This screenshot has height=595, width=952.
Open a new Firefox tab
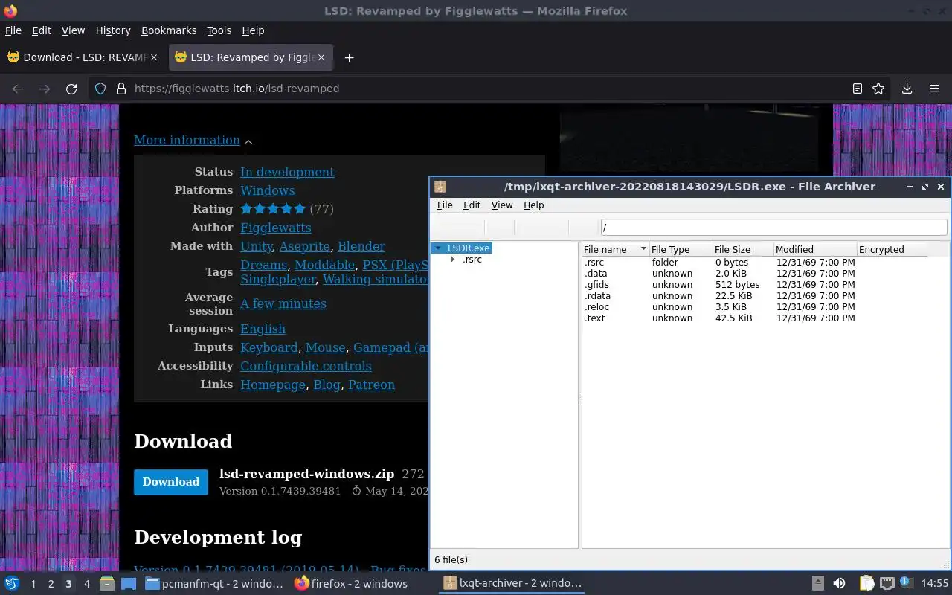coord(349,57)
